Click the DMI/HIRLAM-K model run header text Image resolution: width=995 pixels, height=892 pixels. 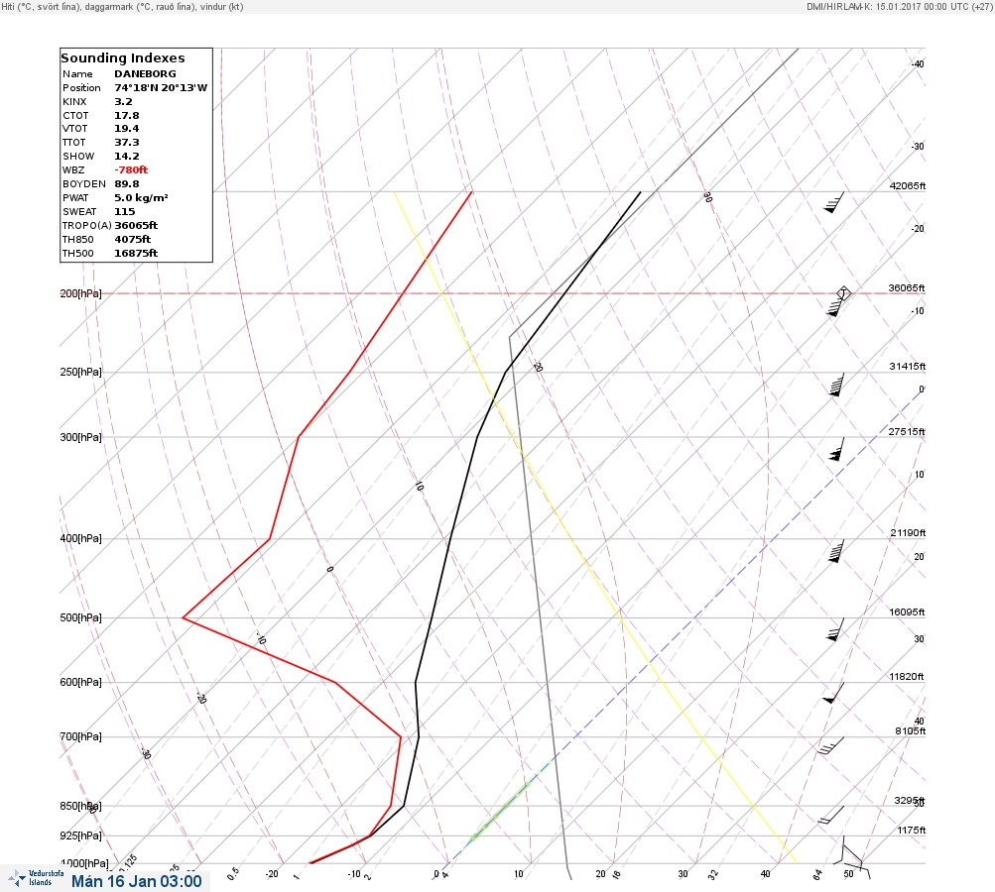[899, 6]
